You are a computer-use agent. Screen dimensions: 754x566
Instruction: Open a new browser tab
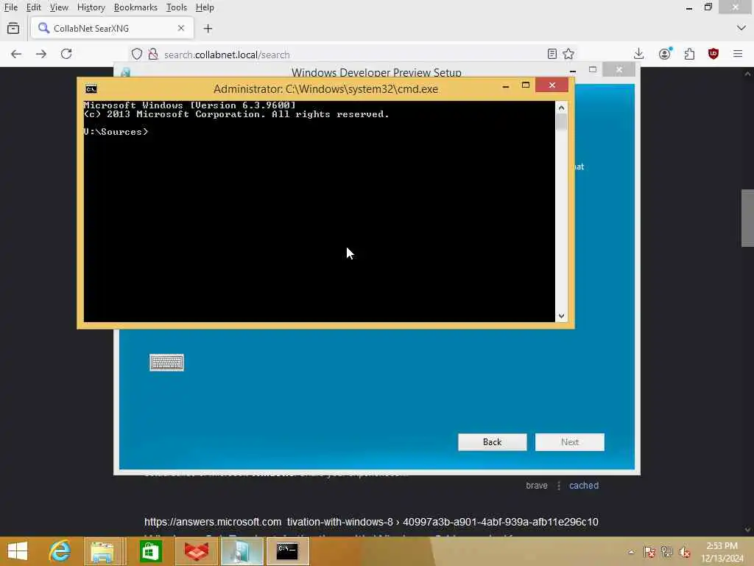point(208,29)
